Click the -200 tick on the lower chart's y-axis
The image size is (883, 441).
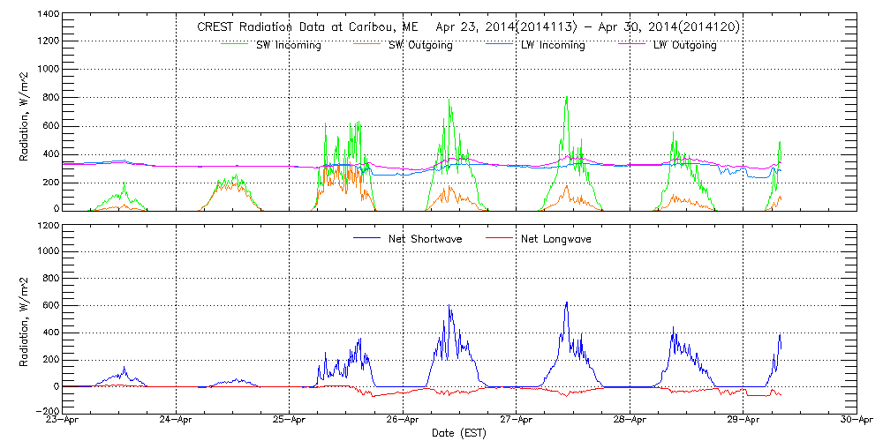(47, 410)
